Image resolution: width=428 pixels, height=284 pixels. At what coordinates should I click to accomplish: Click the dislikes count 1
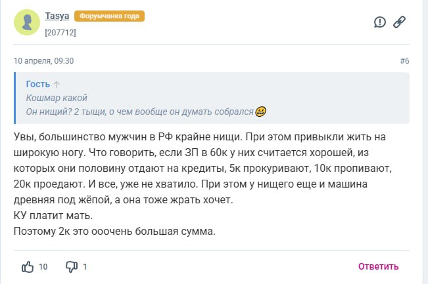coord(85,267)
